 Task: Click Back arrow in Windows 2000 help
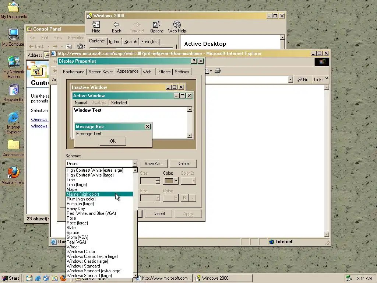click(116, 27)
